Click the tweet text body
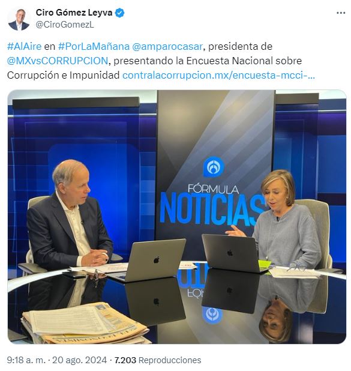Screen dimensions: 351x371 coord(161,61)
